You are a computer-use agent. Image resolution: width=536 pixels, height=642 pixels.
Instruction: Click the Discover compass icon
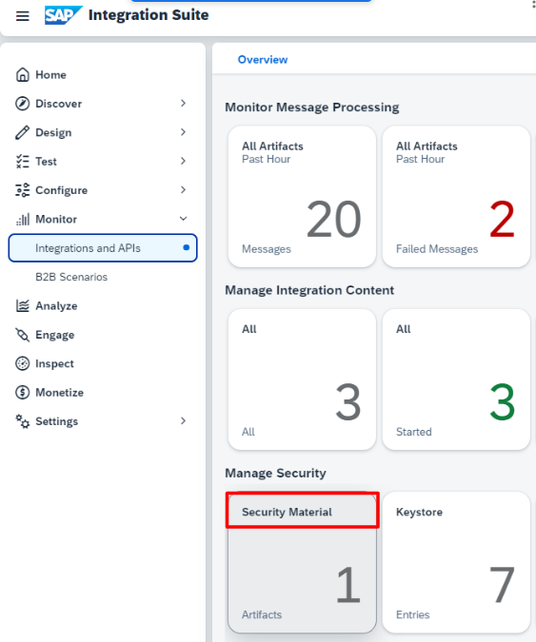pyautogui.click(x=23, y=104)
